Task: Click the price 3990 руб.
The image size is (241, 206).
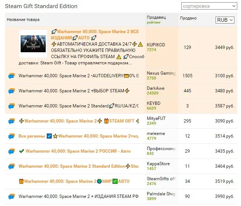Action: click(x=224, y=196)
